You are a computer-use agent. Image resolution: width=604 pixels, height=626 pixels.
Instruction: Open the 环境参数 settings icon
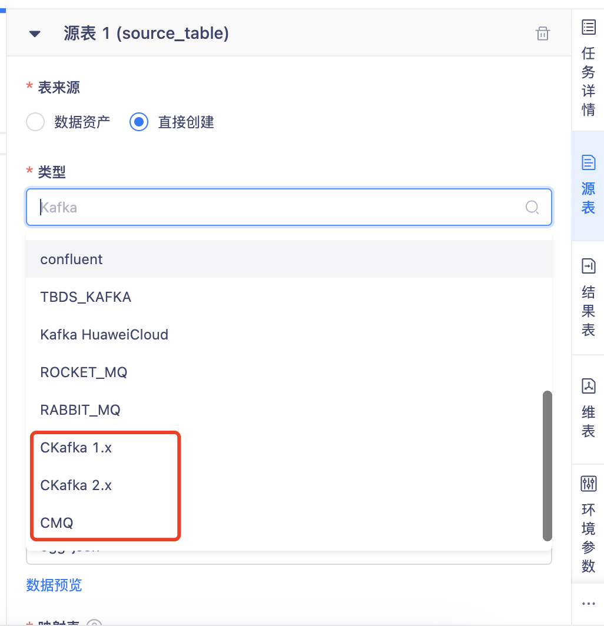589,484
